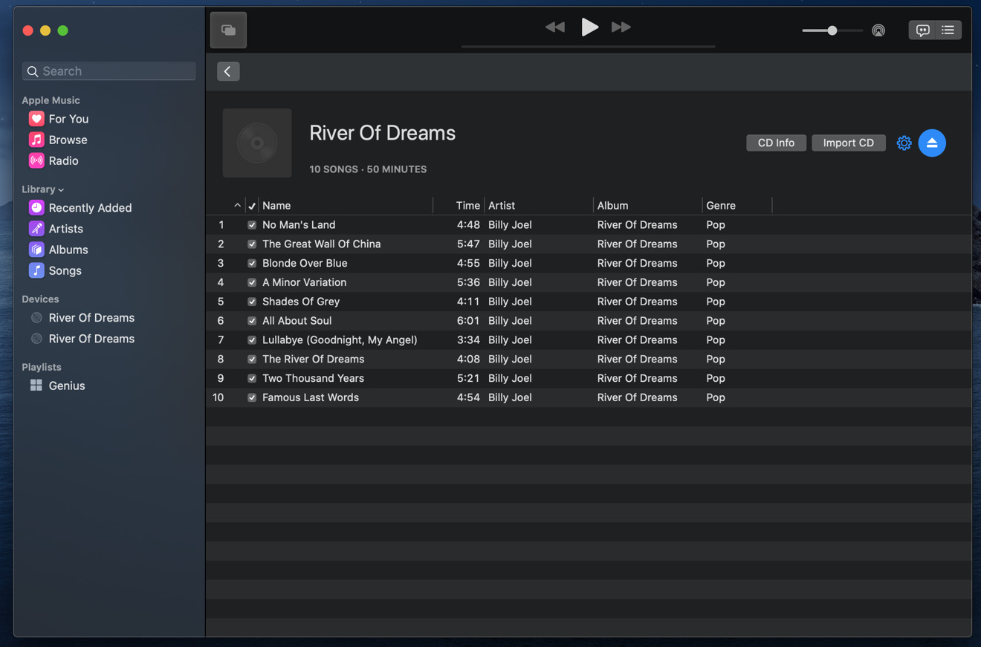
Task: Sort by the Genre column header
Action: [721, 206]
